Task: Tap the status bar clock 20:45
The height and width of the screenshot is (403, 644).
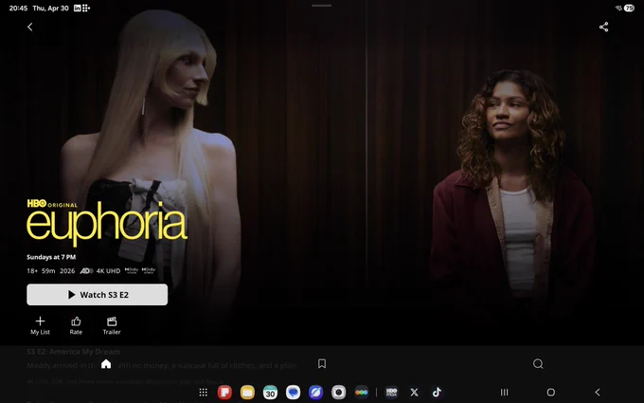Action: 18,8
